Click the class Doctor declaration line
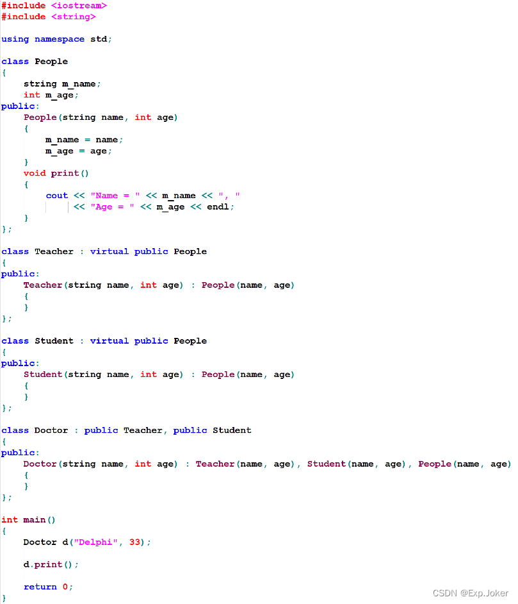518x604 pixels. [126, 430]
